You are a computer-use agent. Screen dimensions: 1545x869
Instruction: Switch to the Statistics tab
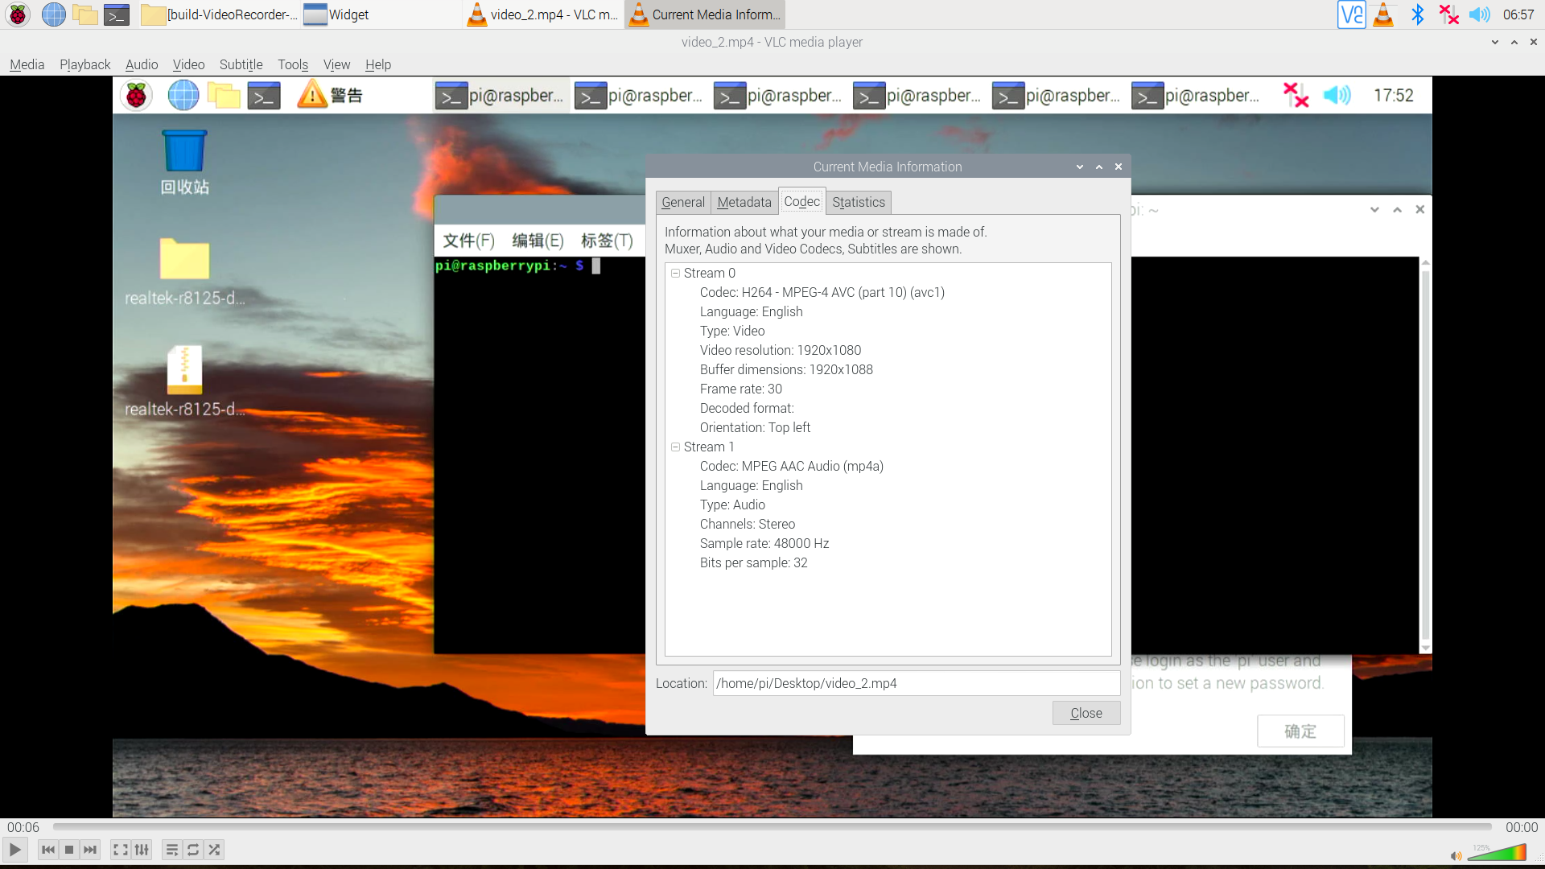click(x=859, y=202)
